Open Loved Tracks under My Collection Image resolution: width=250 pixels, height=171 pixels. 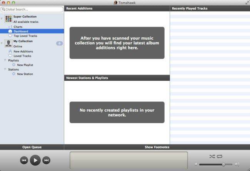(22, 56)
